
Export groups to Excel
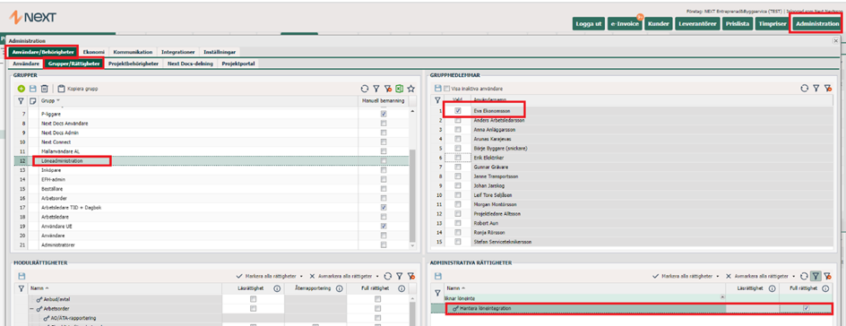coord(401,89)
